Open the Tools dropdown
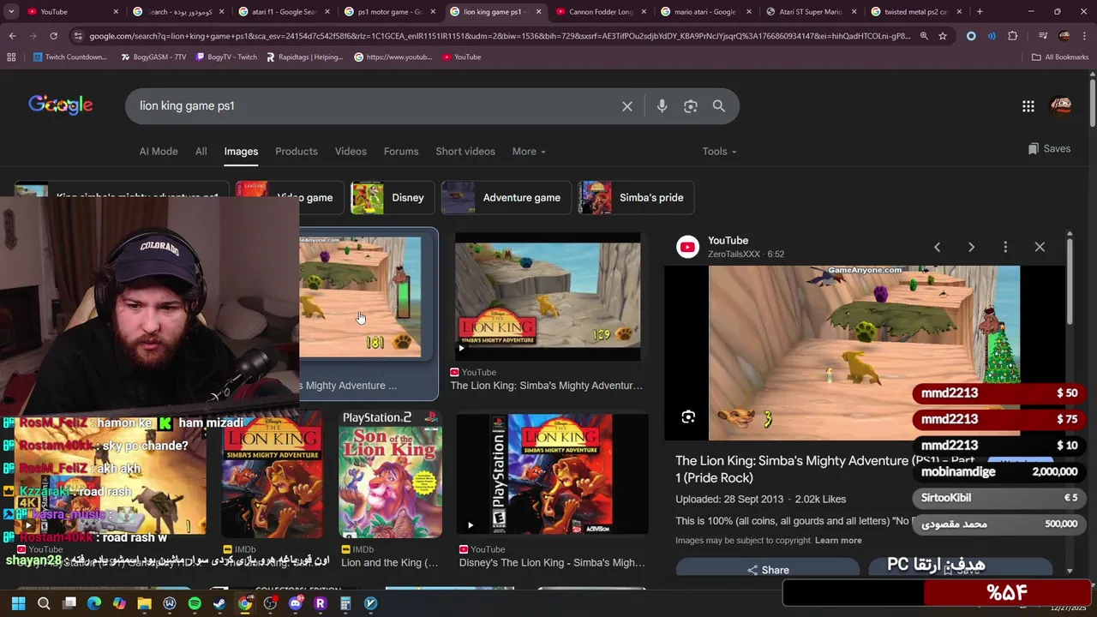1097x617 pixels. 719,152
